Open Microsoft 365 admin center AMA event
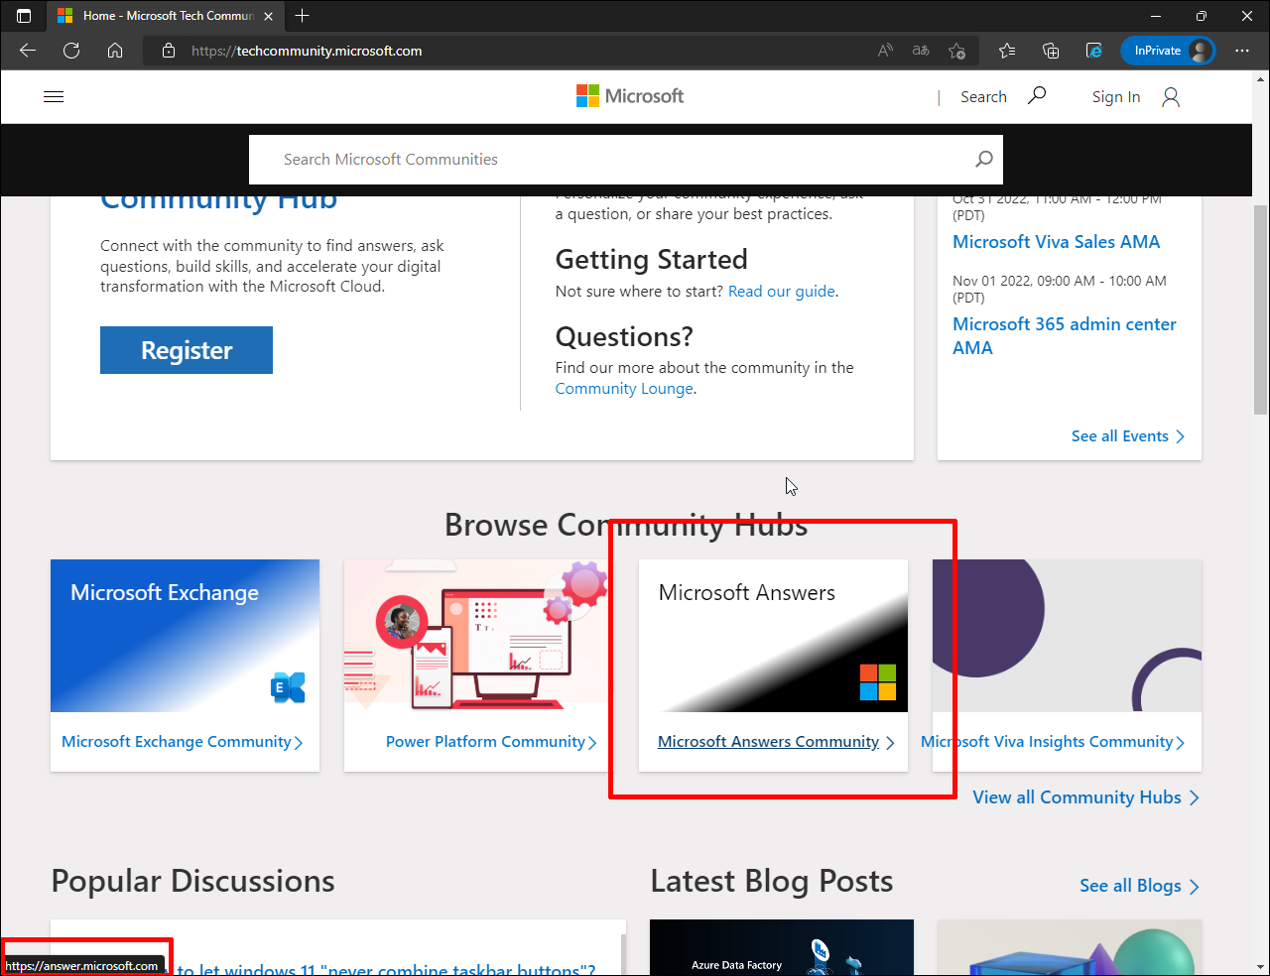 tap(1065, 336)
